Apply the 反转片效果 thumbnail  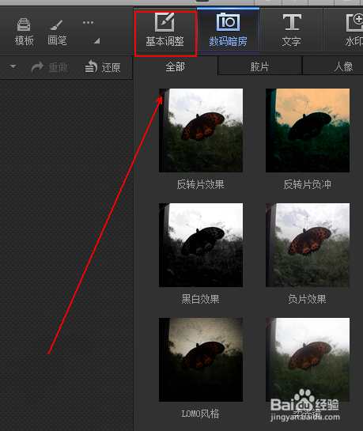coord(201,130)
